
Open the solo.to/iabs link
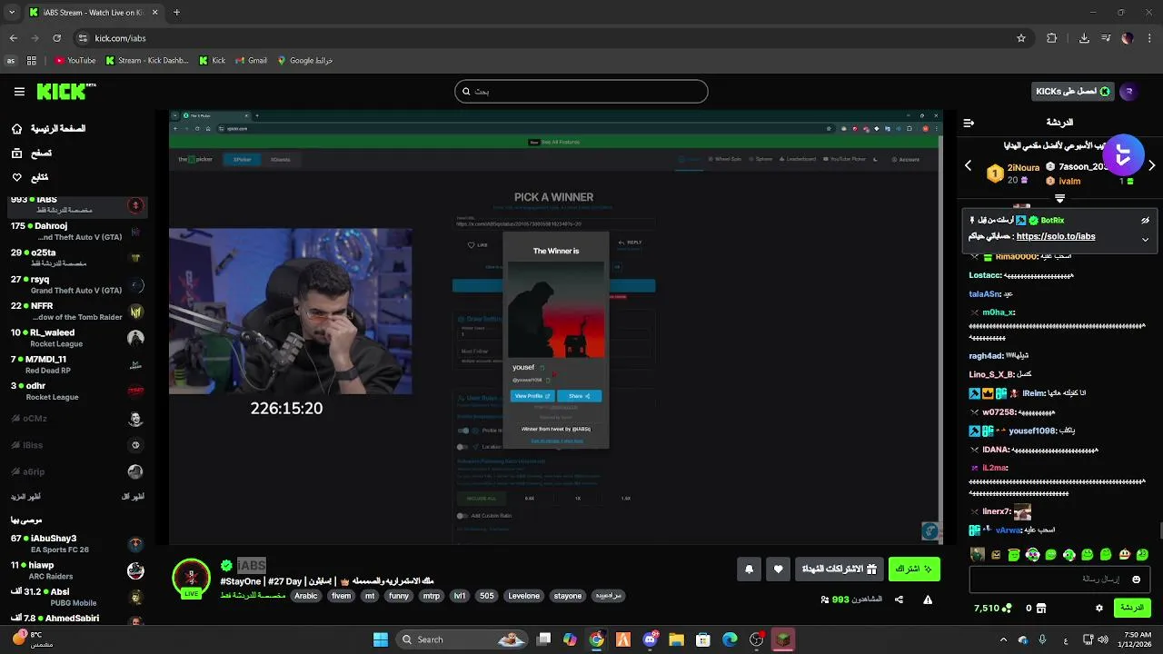click(x=1056, y=236)
